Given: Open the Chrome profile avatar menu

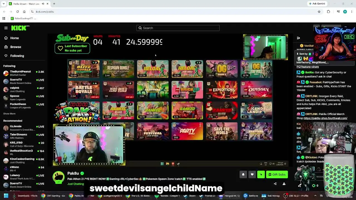Looking at the screenshot, I should tap(345, 12).
